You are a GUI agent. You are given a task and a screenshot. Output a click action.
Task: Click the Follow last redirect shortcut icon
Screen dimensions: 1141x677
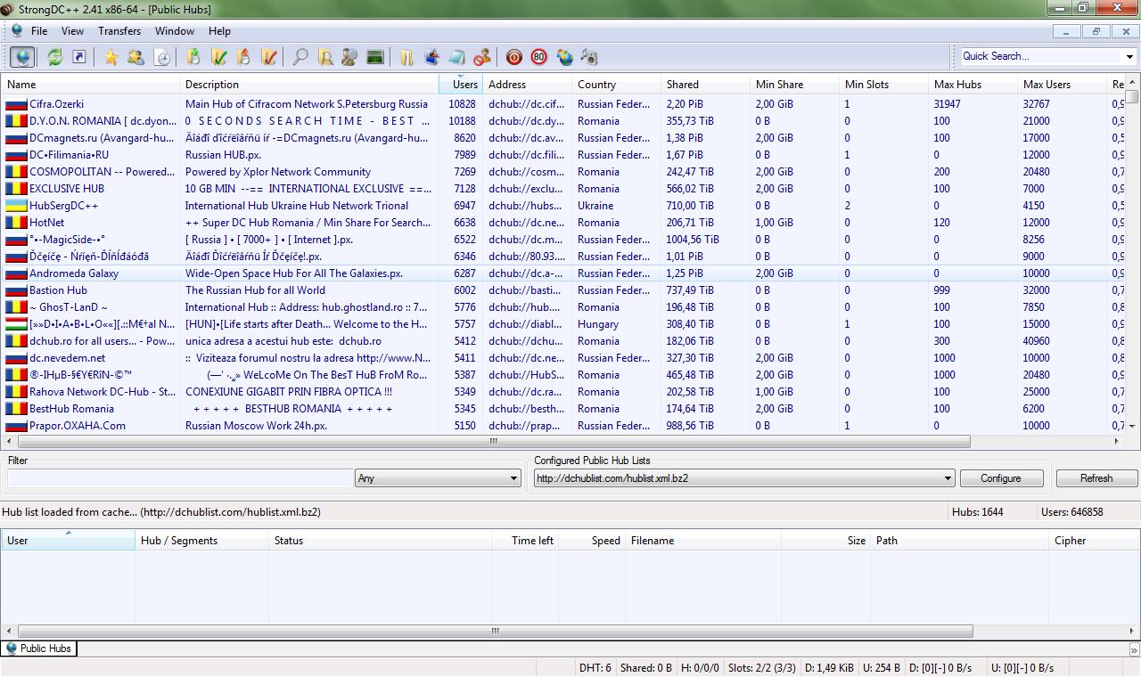79,57
